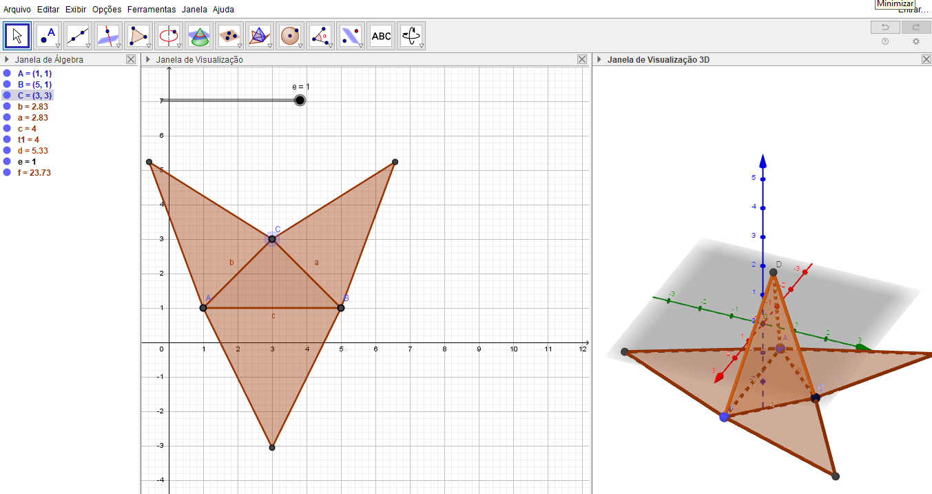932x494 pixels.
Task: Toggle visibility of f = 23.73
Action: click(x=7, y=172)
